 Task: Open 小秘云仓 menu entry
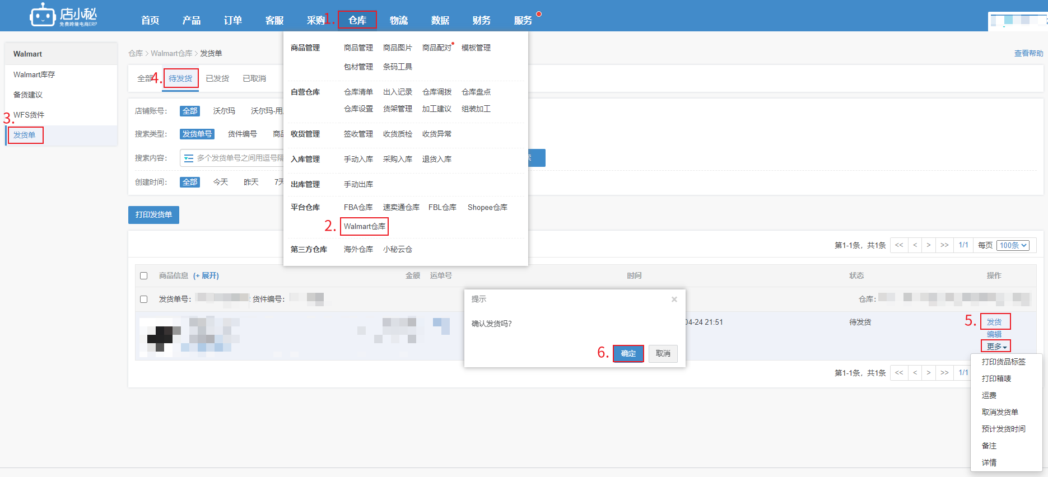[x=398, y=250]
